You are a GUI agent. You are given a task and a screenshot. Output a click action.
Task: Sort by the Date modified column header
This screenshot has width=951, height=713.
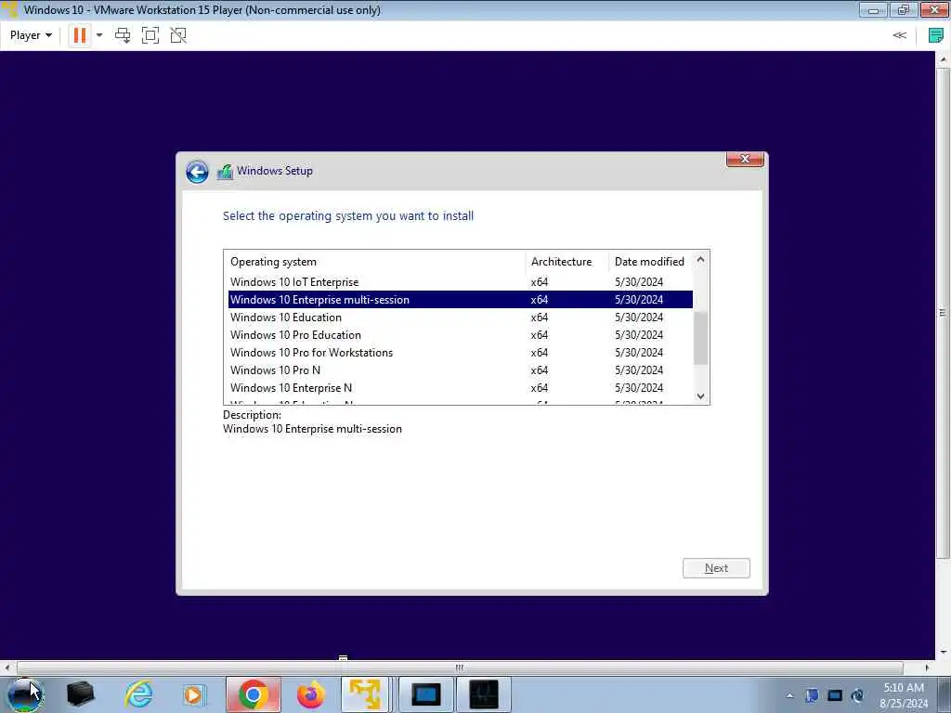coord(650,262)
